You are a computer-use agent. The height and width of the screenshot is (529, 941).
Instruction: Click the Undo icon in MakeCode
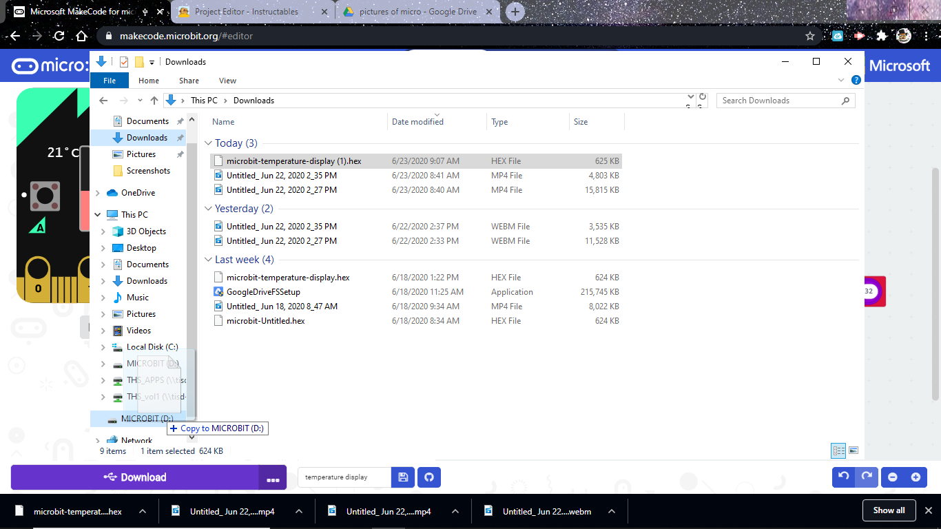(x=842, y=477)
